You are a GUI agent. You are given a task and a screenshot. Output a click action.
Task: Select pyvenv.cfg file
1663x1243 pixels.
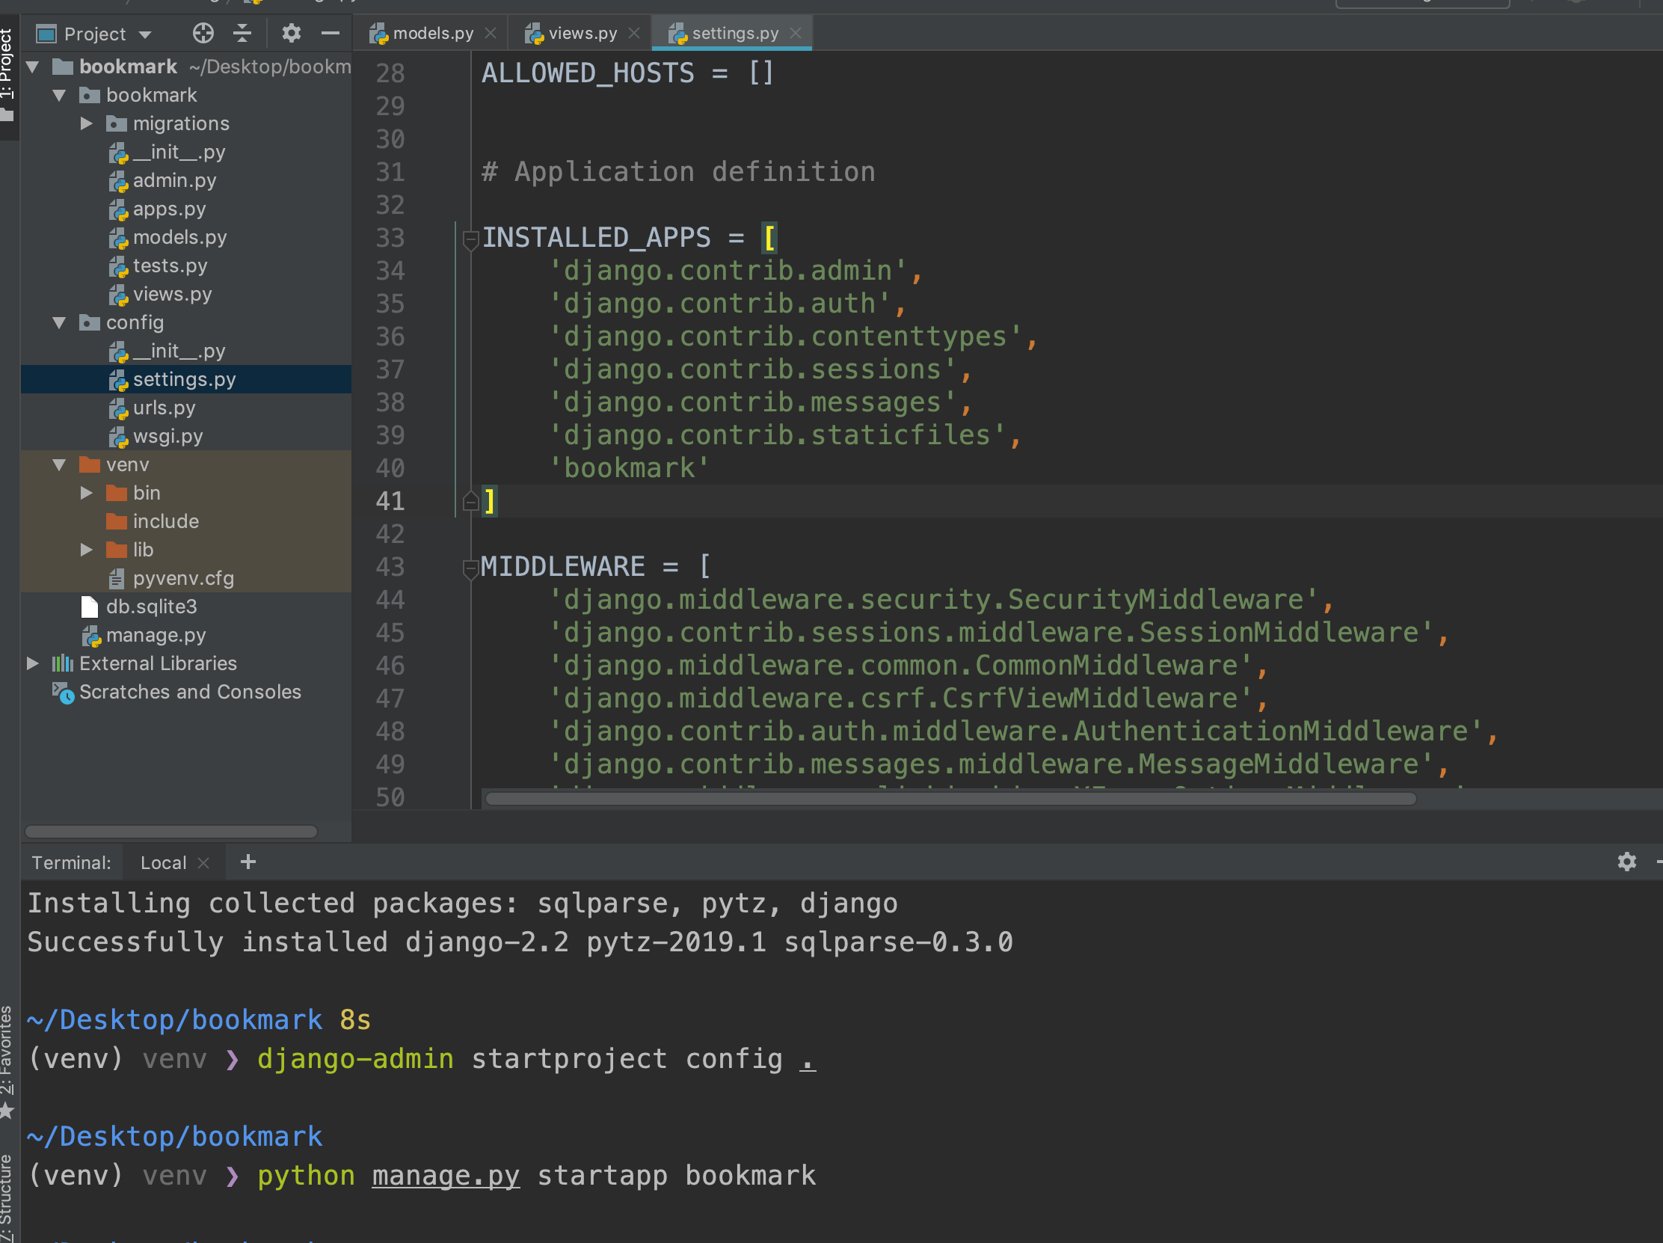183,578
